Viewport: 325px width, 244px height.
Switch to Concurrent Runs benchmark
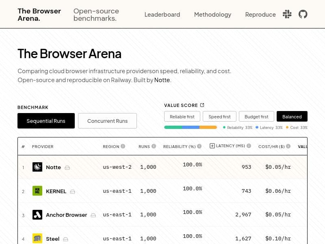pyautogui.click(x=107, y=121)
